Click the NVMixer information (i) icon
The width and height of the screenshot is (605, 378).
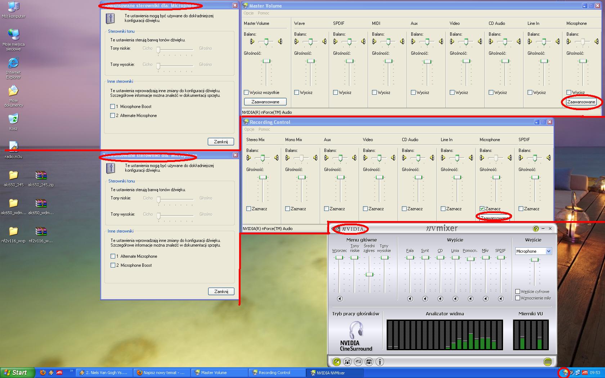coord(380,362)
